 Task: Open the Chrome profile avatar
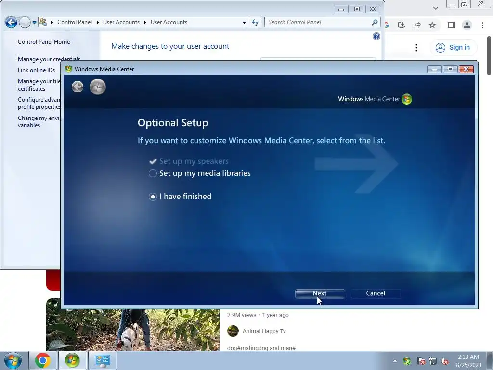click(x=467, y=25)
